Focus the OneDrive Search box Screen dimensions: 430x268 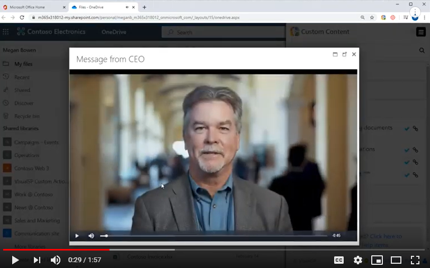223,32
